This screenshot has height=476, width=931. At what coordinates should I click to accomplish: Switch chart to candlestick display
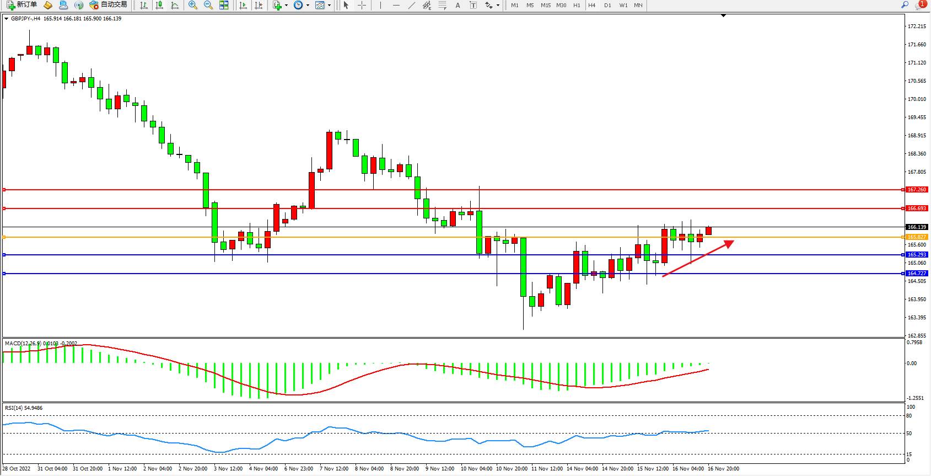pos(159,5)
